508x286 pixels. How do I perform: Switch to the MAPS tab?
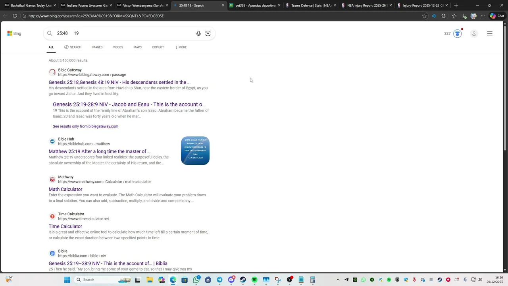(137, 47)
